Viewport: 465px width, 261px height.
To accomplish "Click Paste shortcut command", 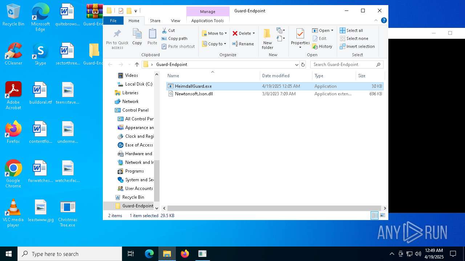I will (x=178, y=46).
